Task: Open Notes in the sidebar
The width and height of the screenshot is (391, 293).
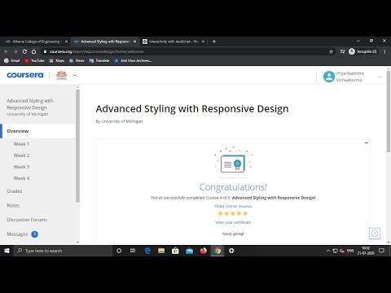Action: [x=13, y=206]
